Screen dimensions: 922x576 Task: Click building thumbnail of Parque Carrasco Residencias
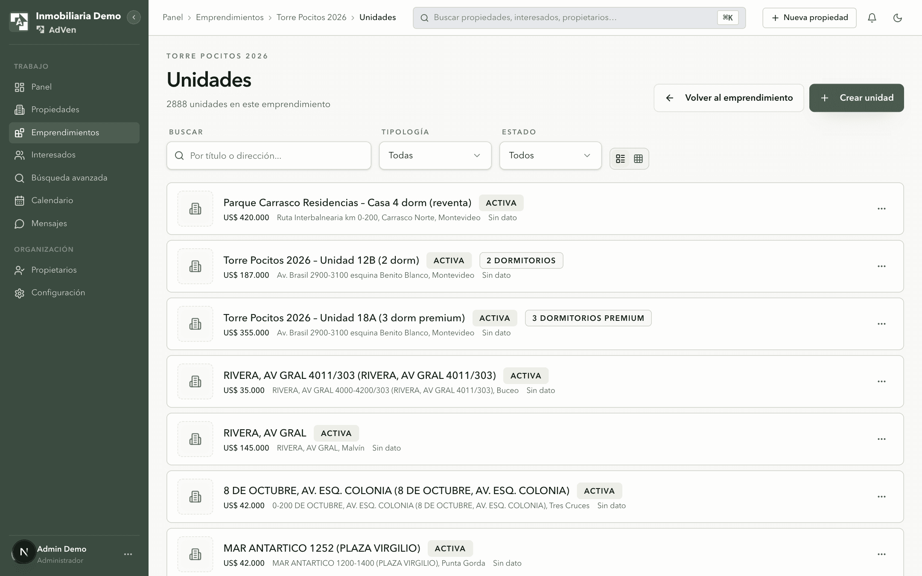click(x=195, y=209)
